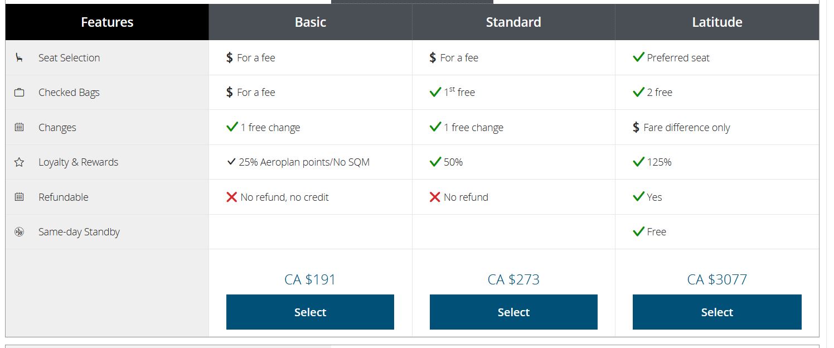Click the Standard column header
The width and height of the screenshot is (834, 348).
(513, 22)
